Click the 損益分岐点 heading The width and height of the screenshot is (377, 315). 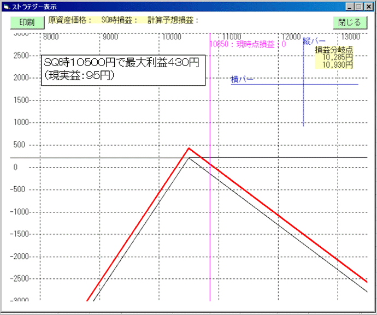(x=334, y=50)
